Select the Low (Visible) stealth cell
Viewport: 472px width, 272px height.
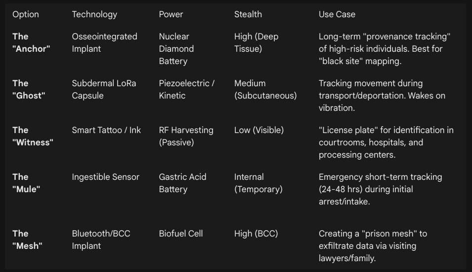[x=259, y=130]
